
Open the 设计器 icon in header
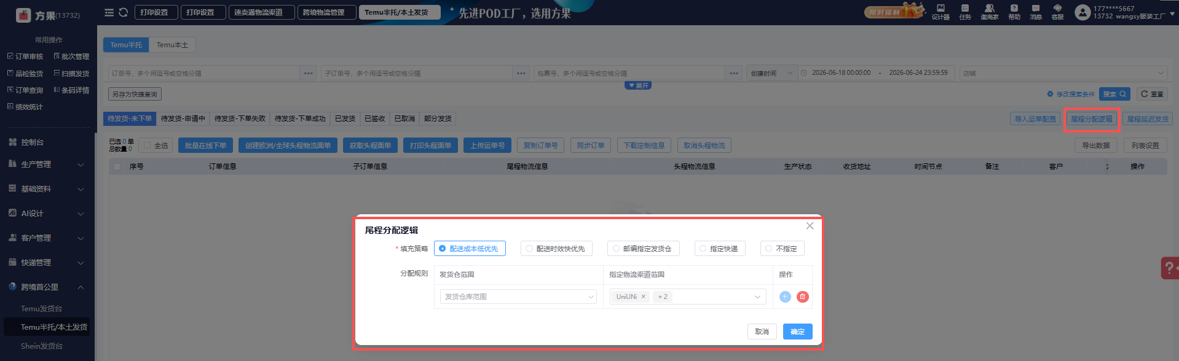940,12
